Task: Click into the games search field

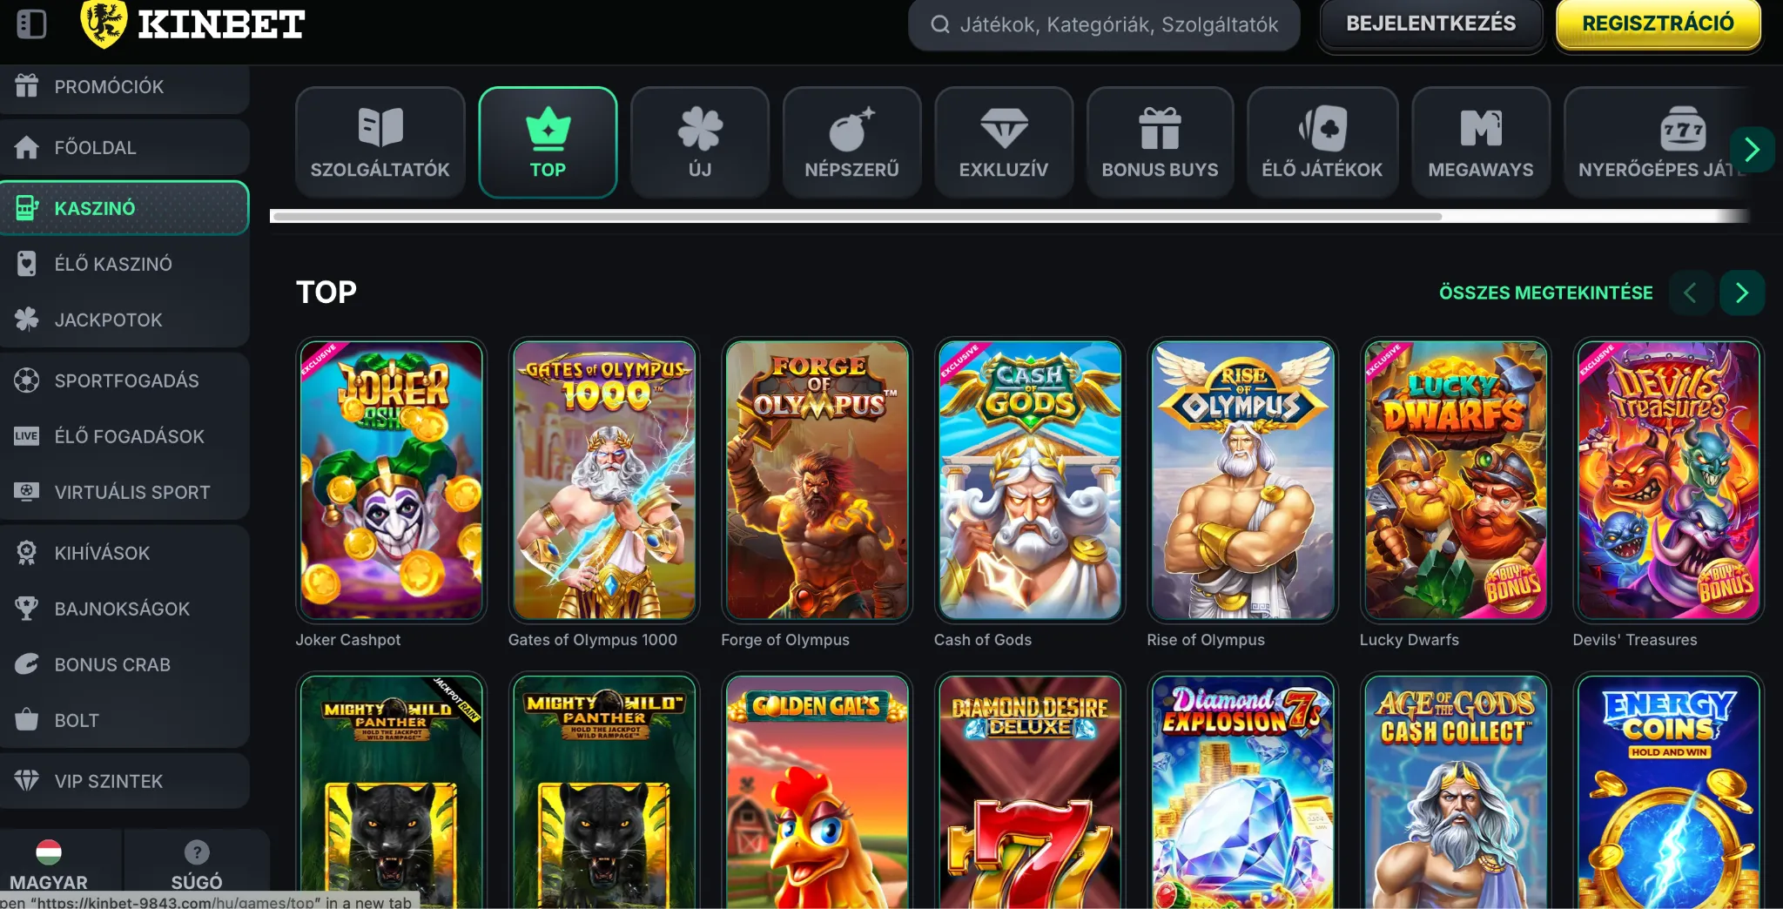Action: click(1104, 24)
